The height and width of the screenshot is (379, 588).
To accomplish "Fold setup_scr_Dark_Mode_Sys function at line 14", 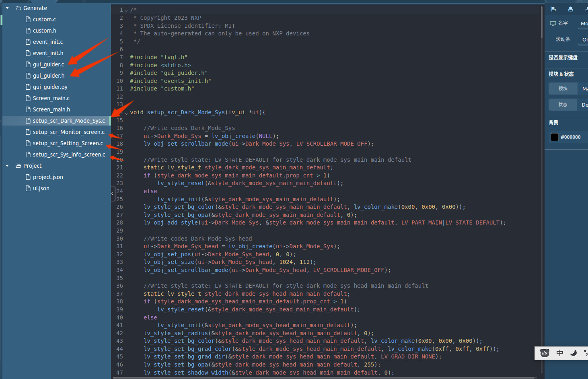I will 126,113.
